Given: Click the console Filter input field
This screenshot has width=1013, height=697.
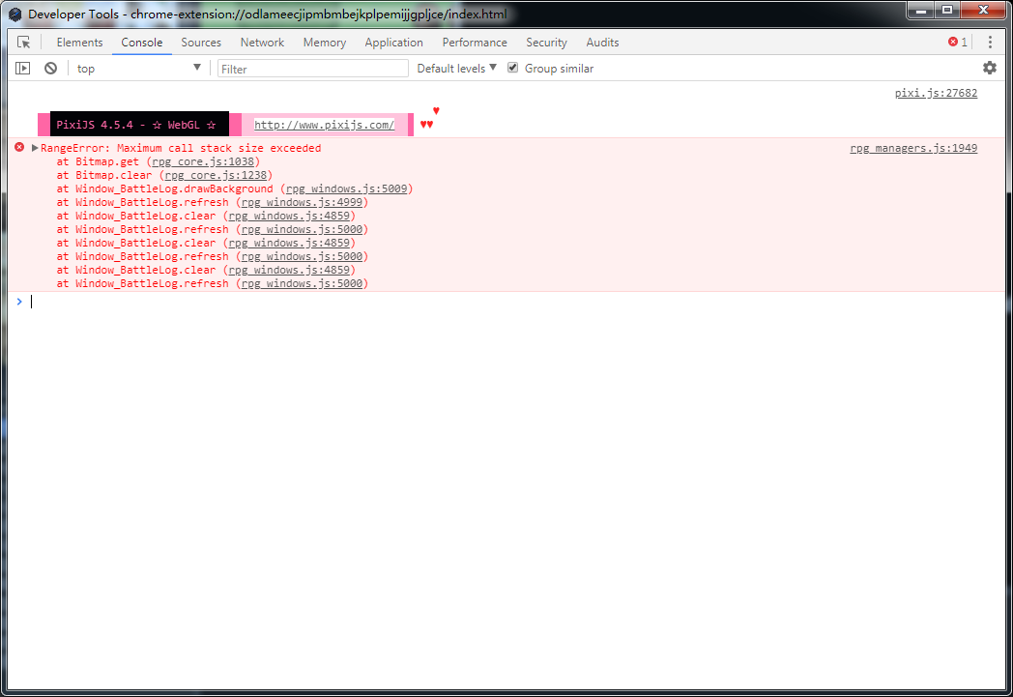Looking at the screenshot, I should point(312,69).
